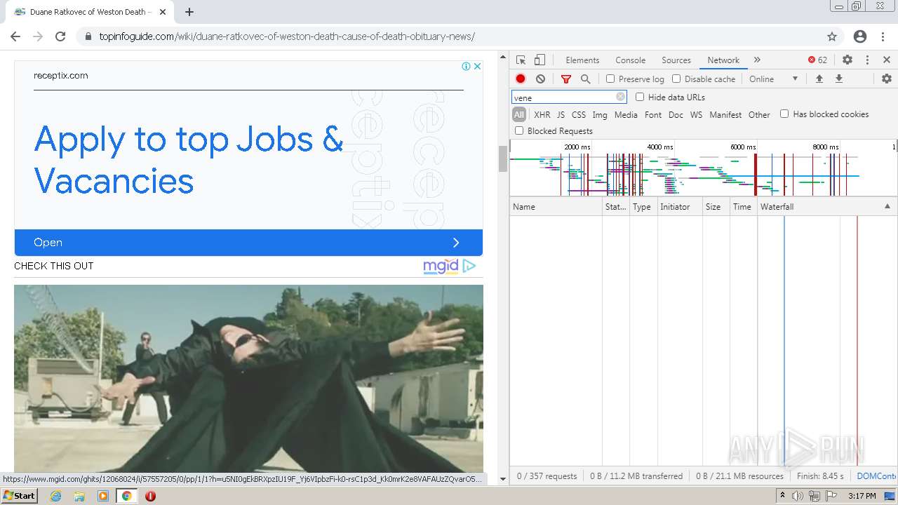Click the Open ad button
898x505 pixels.
click(248, 243)
